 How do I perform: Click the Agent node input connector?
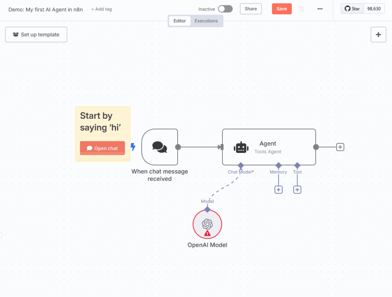coord(222,147)
